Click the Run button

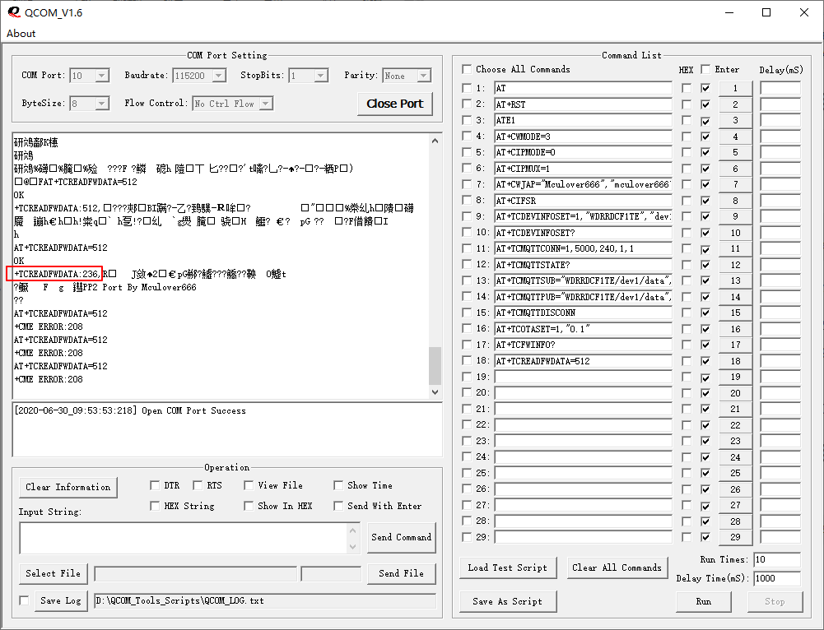click(704, 602)
